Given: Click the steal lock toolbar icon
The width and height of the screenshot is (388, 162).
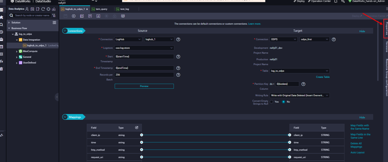Looking at the screenshot, I should tap(98, 16).
